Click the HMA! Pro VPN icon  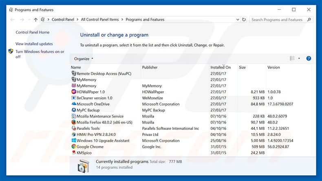[73, 134]
